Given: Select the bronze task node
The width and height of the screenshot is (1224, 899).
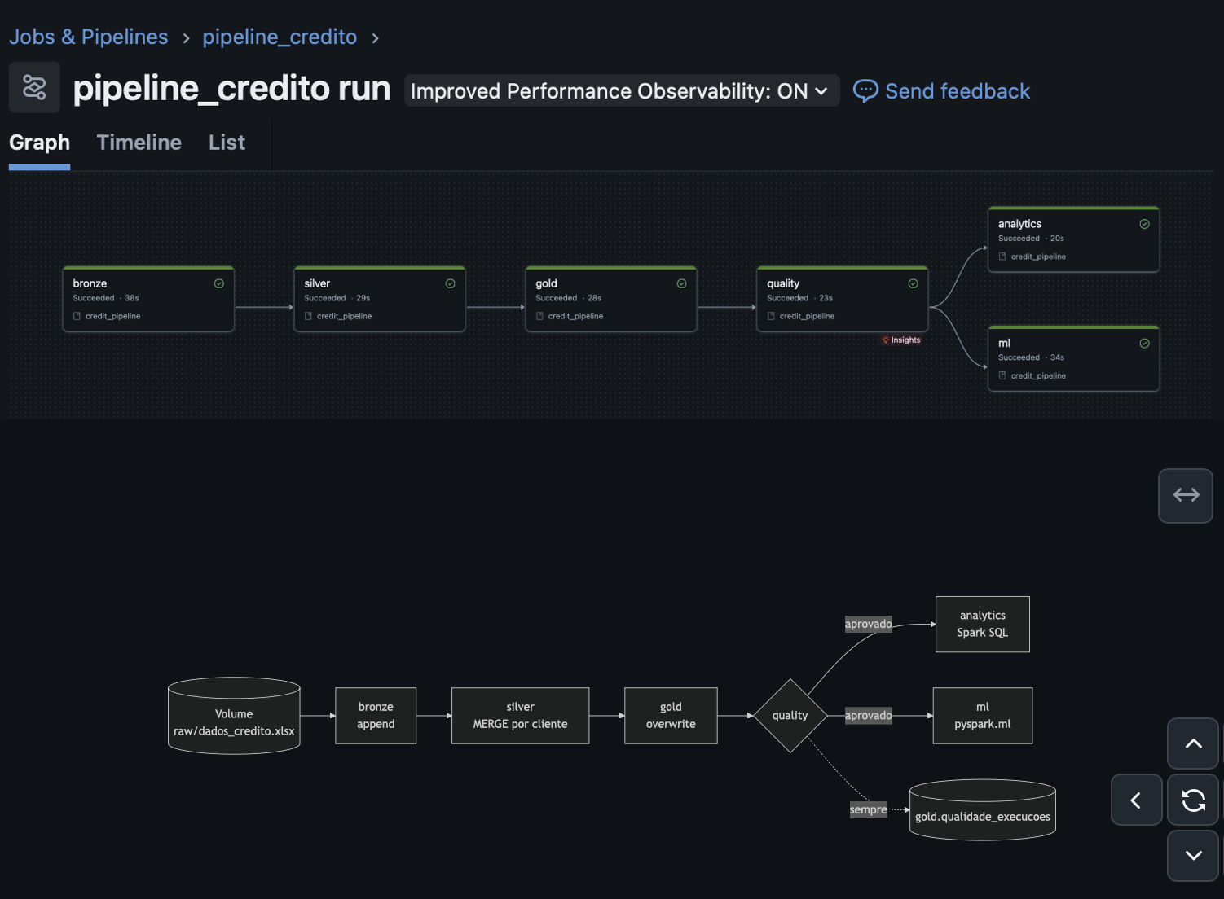Looking at the screenshot, I should click(x=148, y=299).
